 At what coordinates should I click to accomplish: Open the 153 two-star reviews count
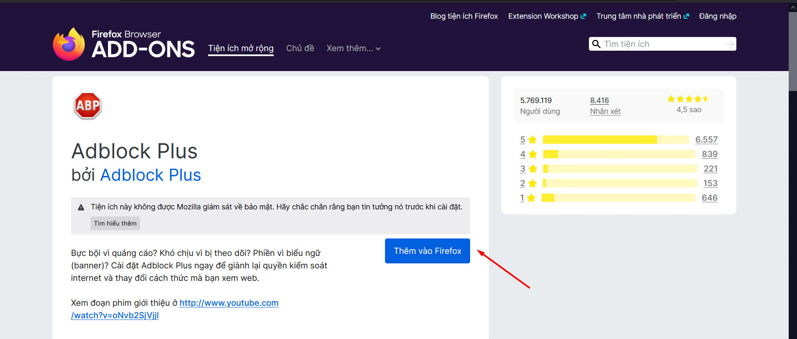[710, 183]
